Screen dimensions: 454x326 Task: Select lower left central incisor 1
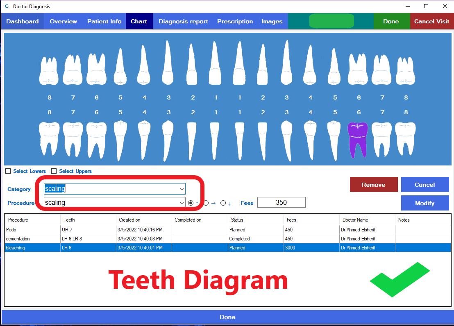[239, 141]
